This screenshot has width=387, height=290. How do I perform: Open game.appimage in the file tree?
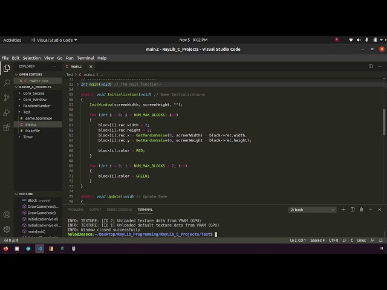pyautogui.click(x=37, y=118)
